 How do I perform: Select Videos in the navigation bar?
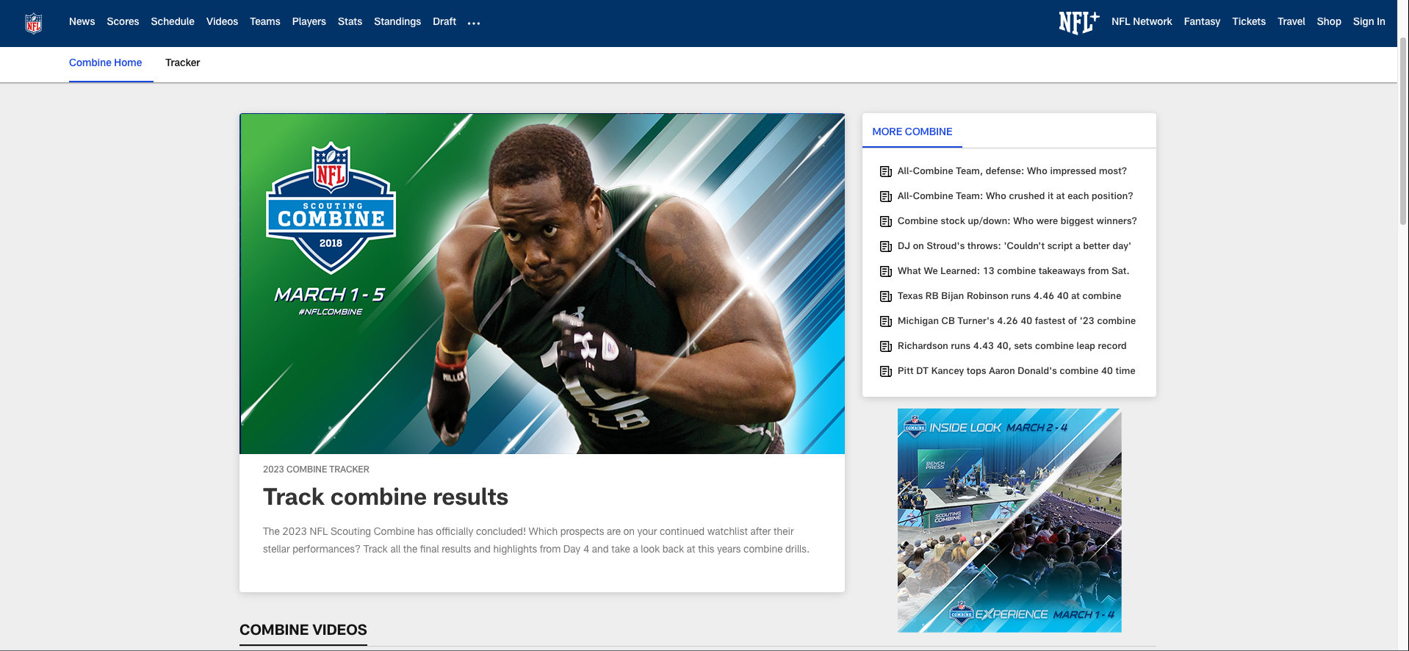222,22
